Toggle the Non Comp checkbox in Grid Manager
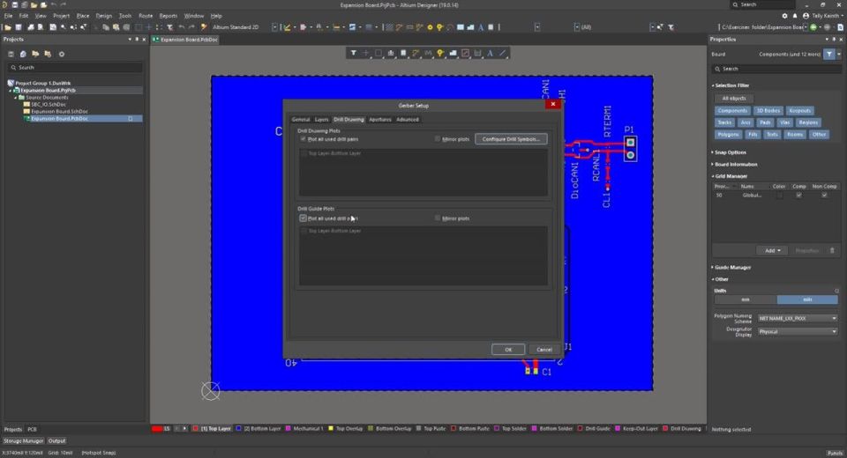 pyautogui.click(x=824, y=196)
